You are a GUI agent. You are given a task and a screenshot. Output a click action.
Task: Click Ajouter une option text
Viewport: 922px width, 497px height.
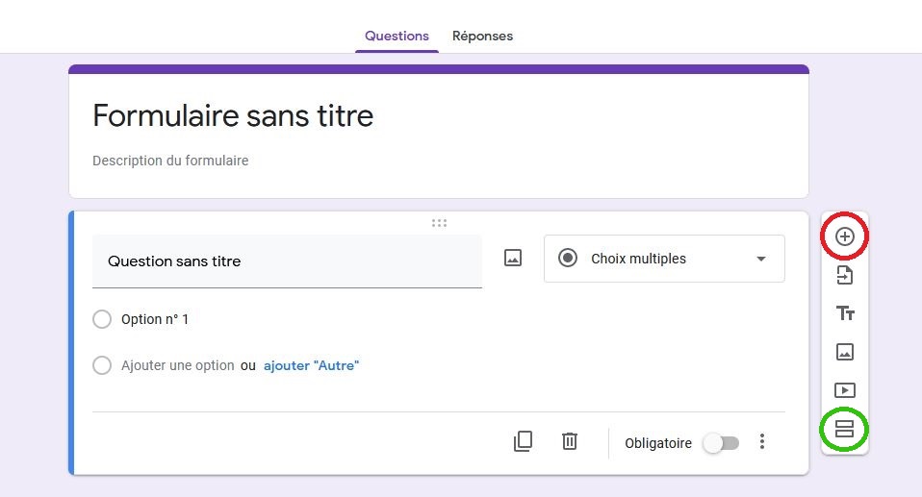point(178,365)
